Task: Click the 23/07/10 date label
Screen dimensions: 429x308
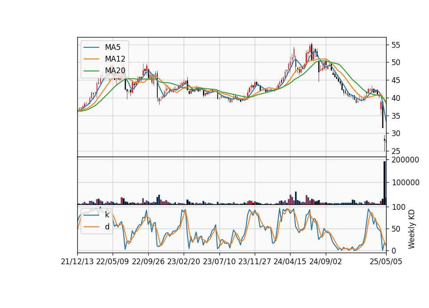Action: (x=219, y=262)
